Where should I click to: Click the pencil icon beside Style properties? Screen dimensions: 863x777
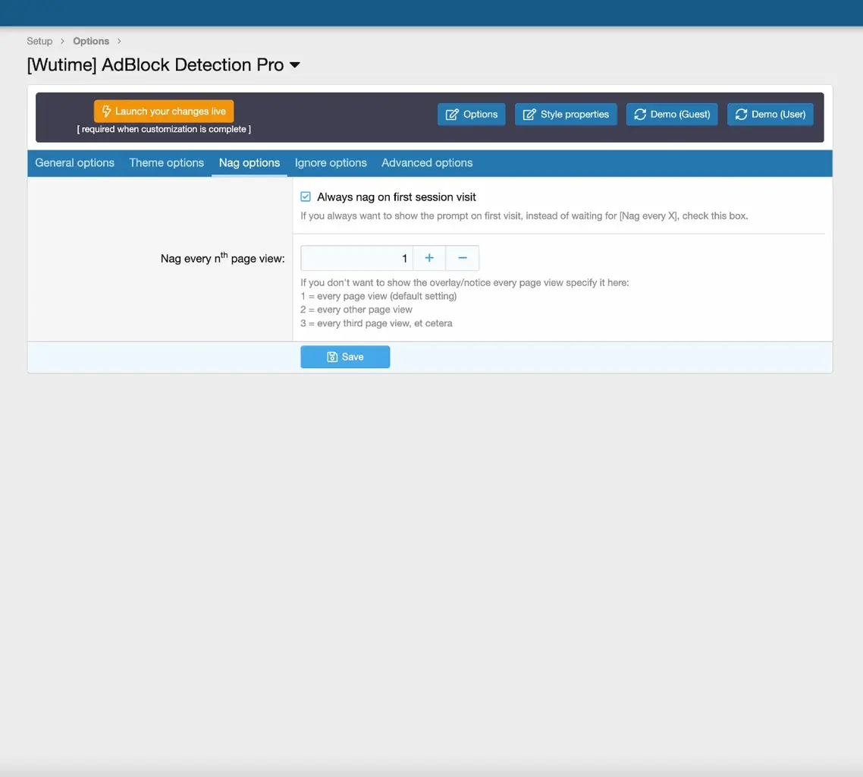[x=529, y=115]
